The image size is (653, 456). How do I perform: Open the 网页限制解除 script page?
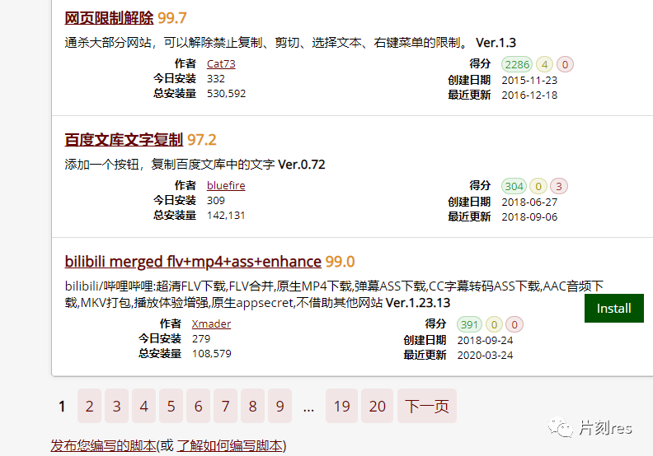coord(109,18)
